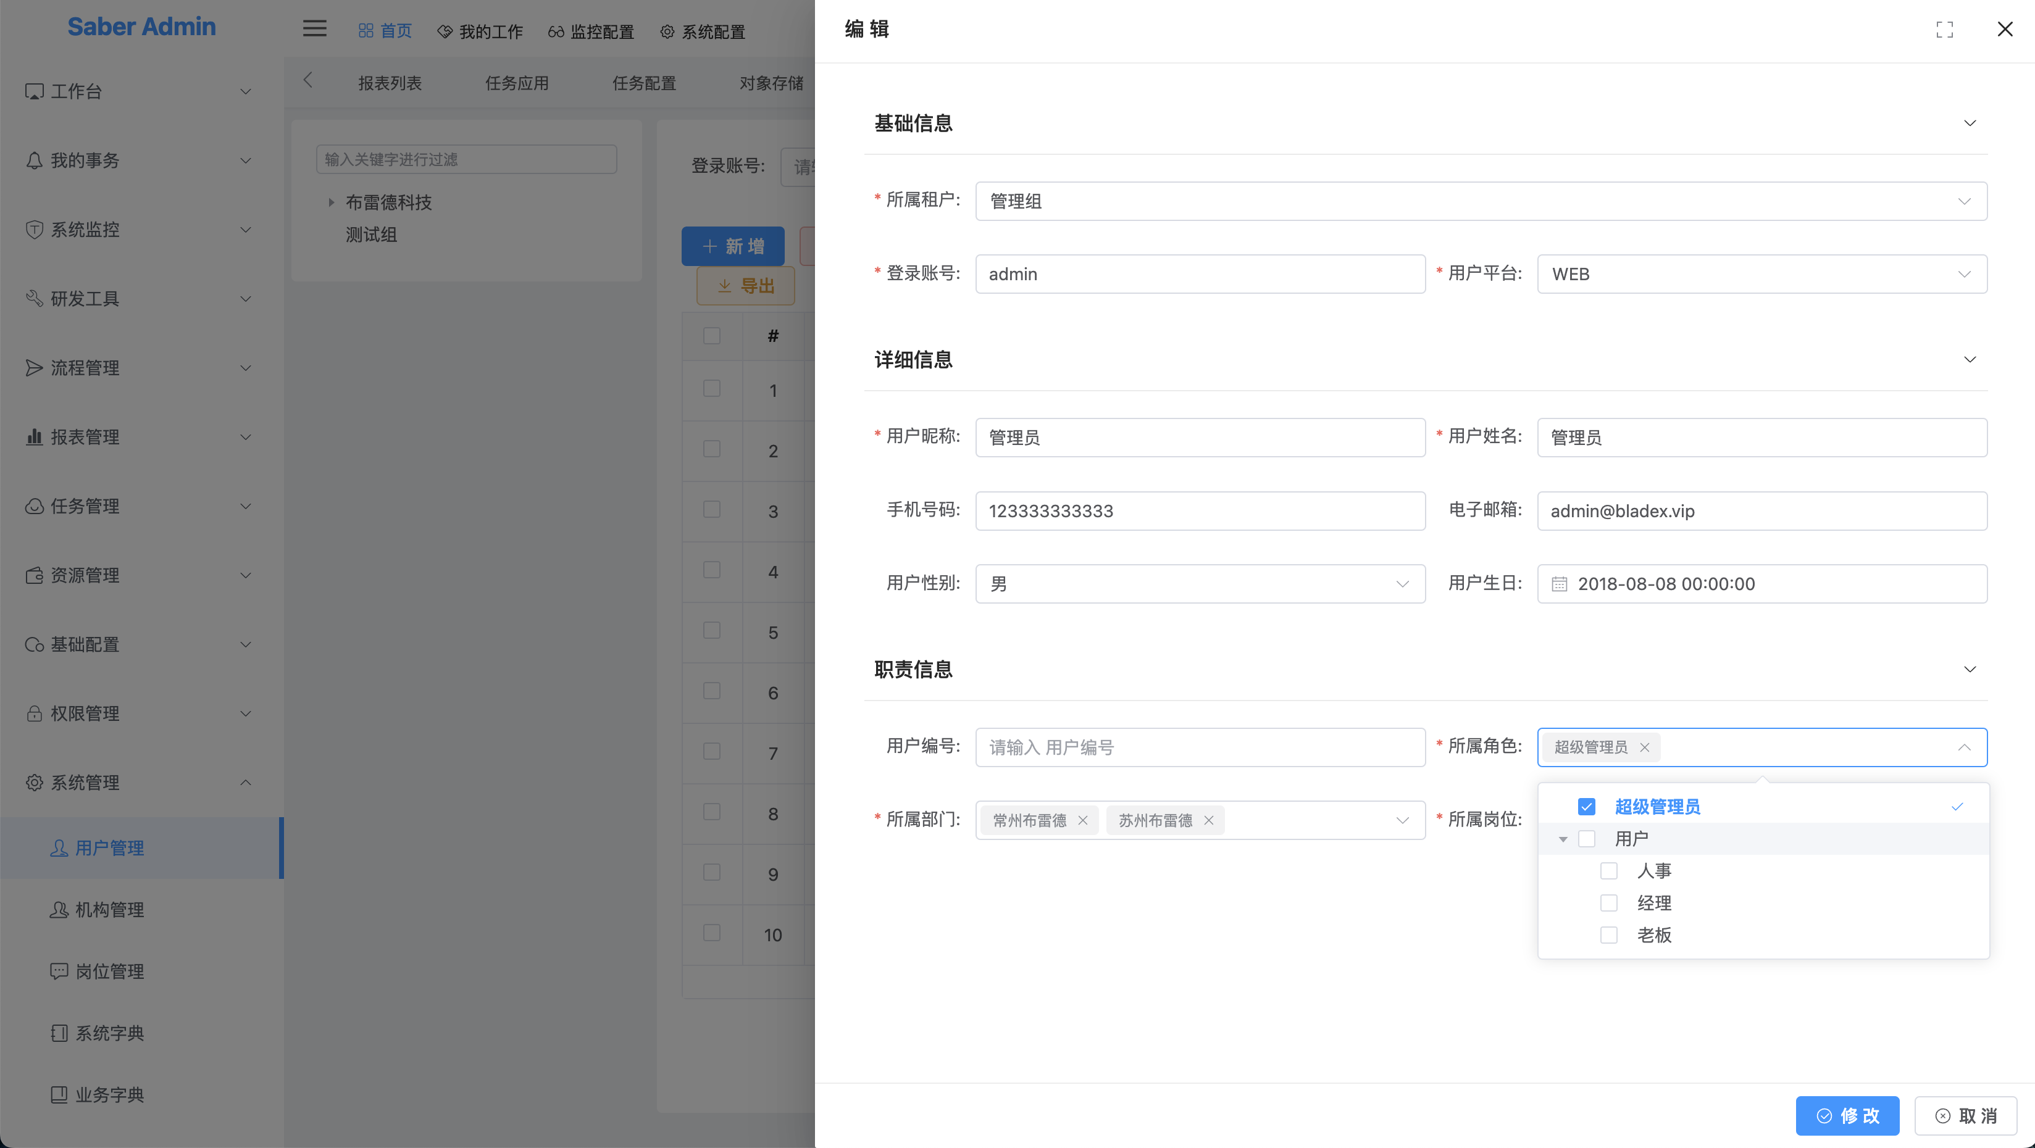Open the 用户平台 WEB dropdown
2035x1148 pixels.
click(x=1761, y=274)
